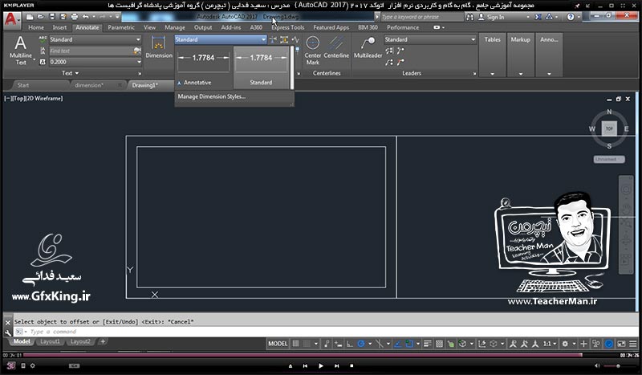Screen dimensions: 642x375
Task: Switch to the Insert ribbon tab
Action: 59,27
